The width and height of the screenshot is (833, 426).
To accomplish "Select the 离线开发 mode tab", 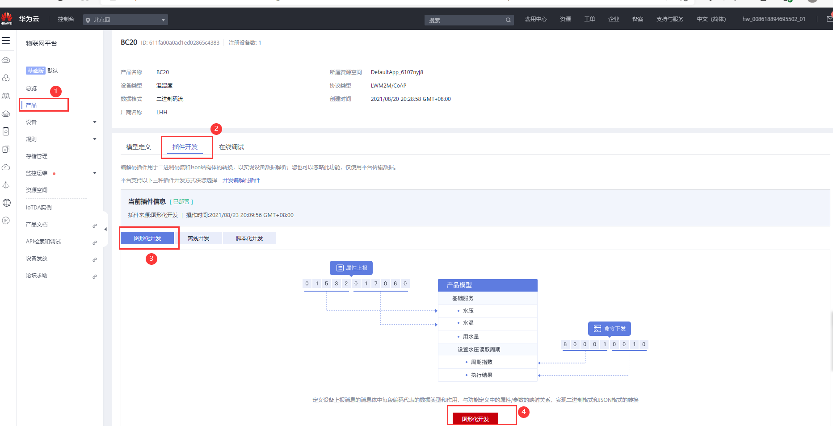I will (198, 238).
